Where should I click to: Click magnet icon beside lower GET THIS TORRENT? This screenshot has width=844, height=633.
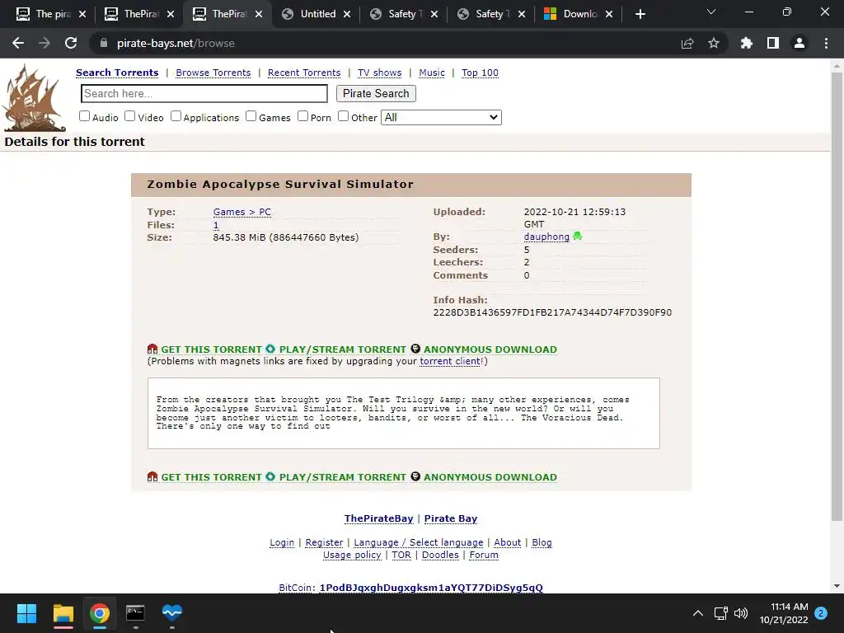click(152, 476)
